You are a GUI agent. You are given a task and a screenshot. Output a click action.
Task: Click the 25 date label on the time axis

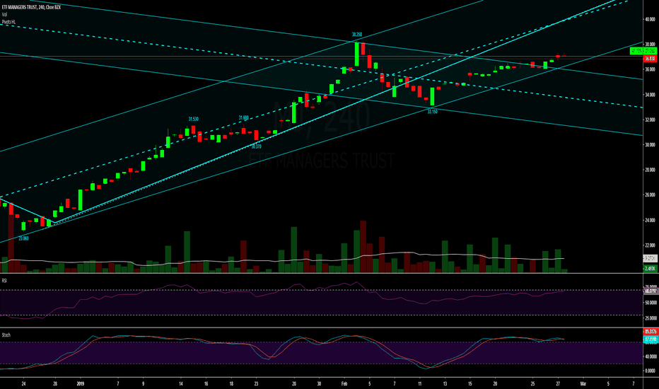point(532,383)
